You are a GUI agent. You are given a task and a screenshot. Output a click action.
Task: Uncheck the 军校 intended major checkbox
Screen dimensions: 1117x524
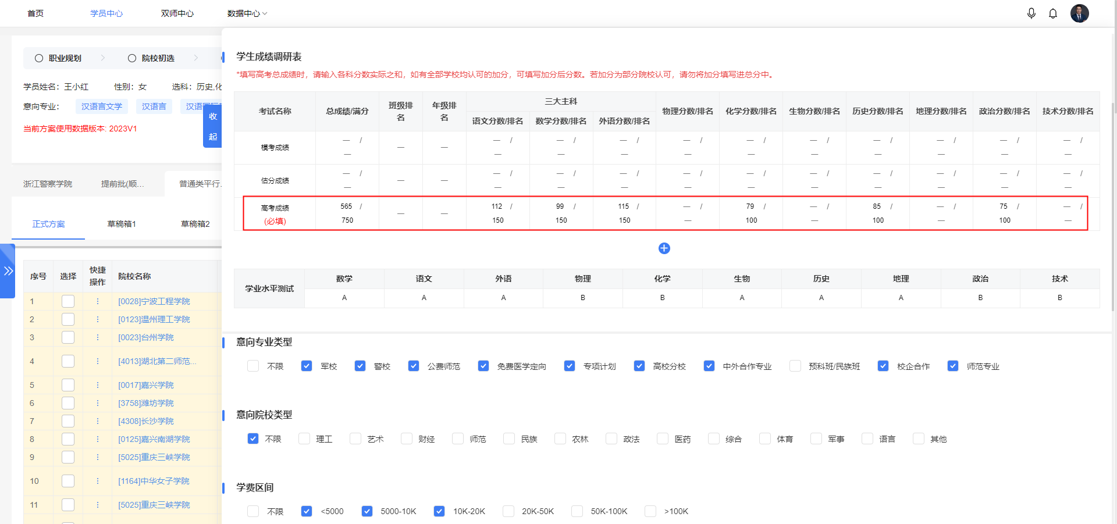coord(307,366)
